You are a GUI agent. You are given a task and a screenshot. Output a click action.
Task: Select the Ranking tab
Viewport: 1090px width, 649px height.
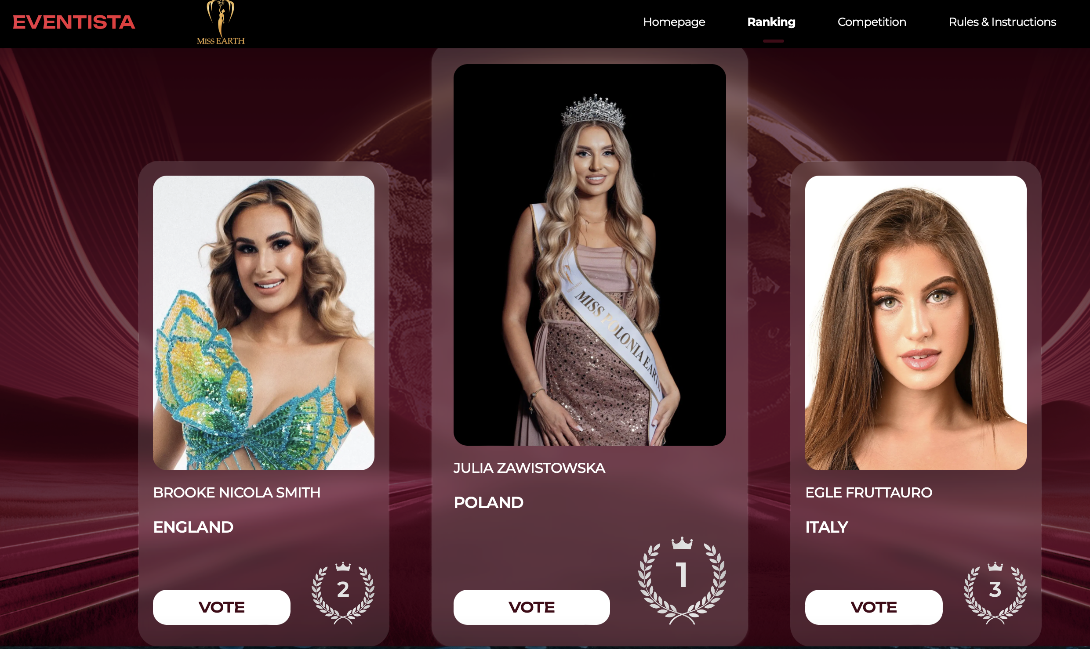click(x=771, y=22)
